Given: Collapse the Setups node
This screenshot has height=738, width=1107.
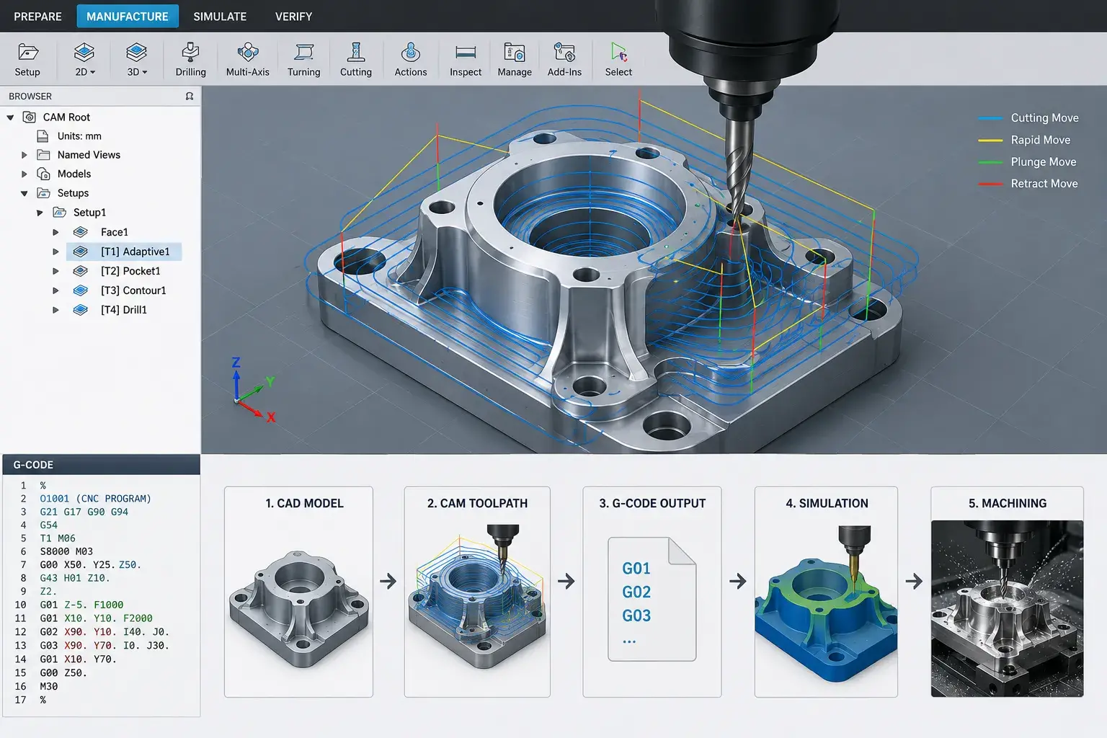Looking at the screenshot, I should 25,193.
